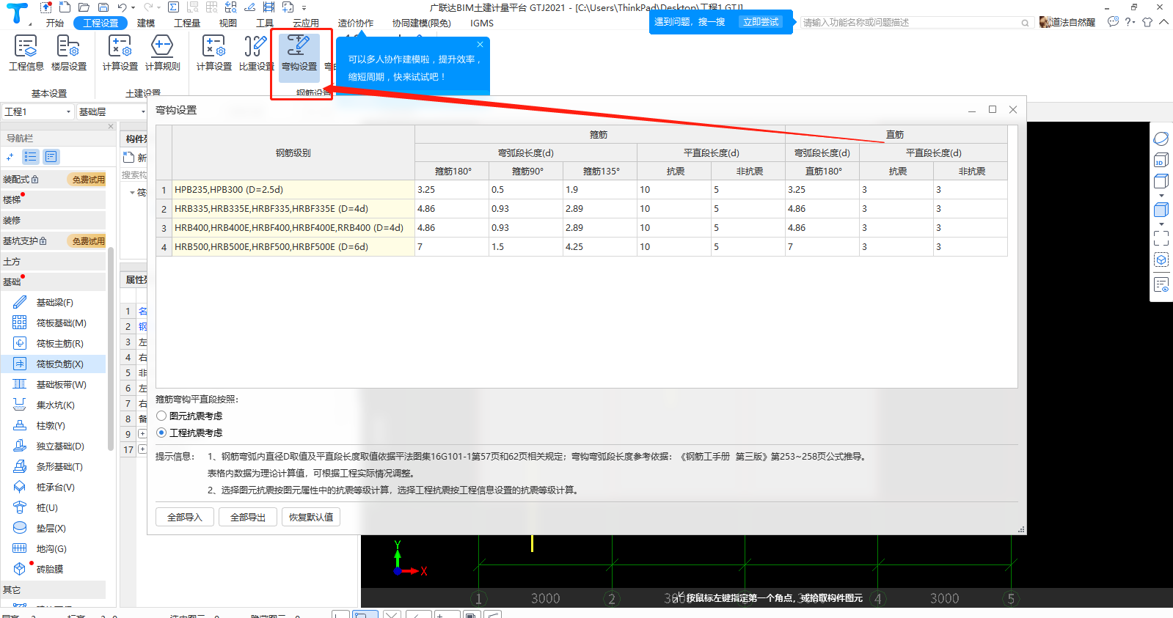Click the dashed box component-selection icon
The height and width of the screenshot is (618, 1173).
pos(1161,260)
